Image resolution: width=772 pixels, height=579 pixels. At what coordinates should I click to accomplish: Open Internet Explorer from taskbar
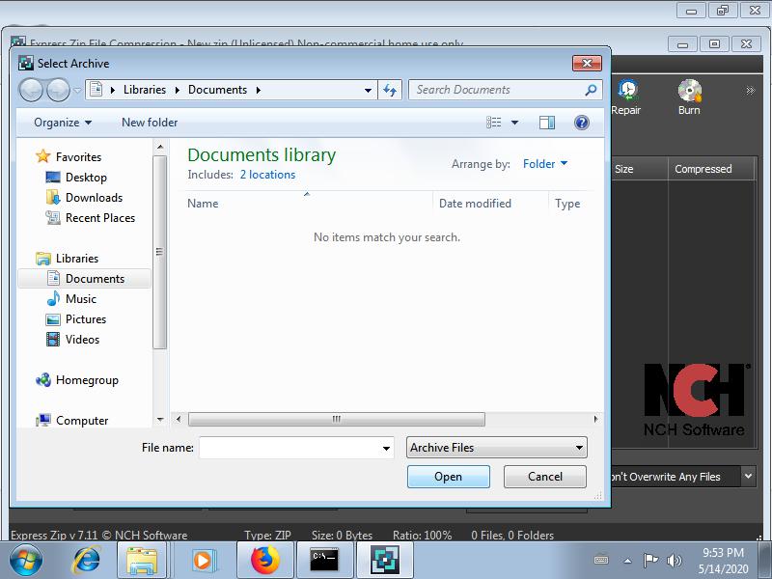(87, 560)
